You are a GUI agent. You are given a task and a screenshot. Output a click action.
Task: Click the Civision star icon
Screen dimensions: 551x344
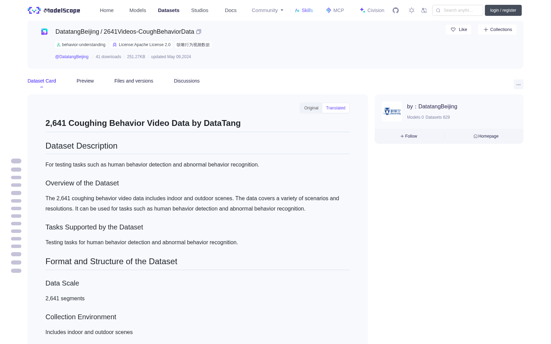coord(362,10)
